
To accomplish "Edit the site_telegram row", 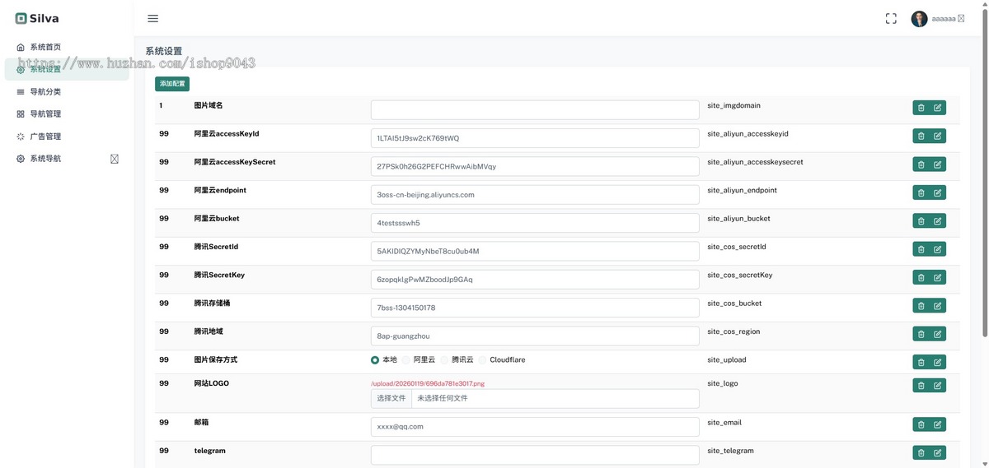I will [938, 452].
